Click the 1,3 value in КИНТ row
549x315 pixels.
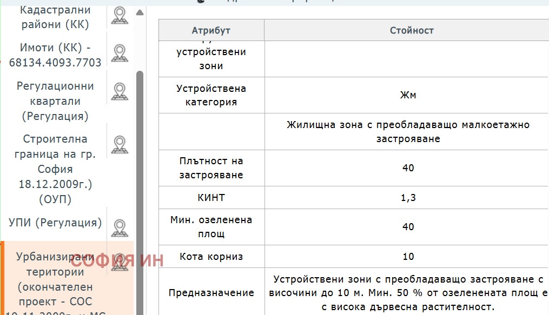pyautogui.click(x=408, y=198)
